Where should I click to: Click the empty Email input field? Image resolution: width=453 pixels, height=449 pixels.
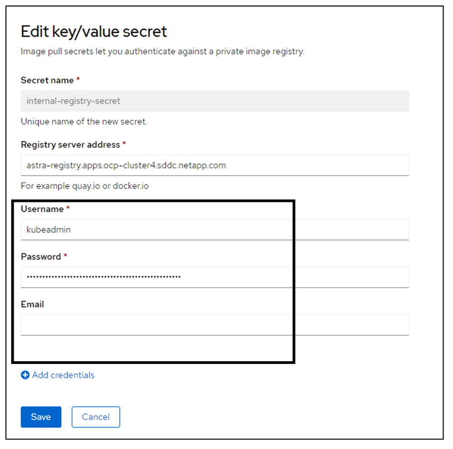point(215,325)
